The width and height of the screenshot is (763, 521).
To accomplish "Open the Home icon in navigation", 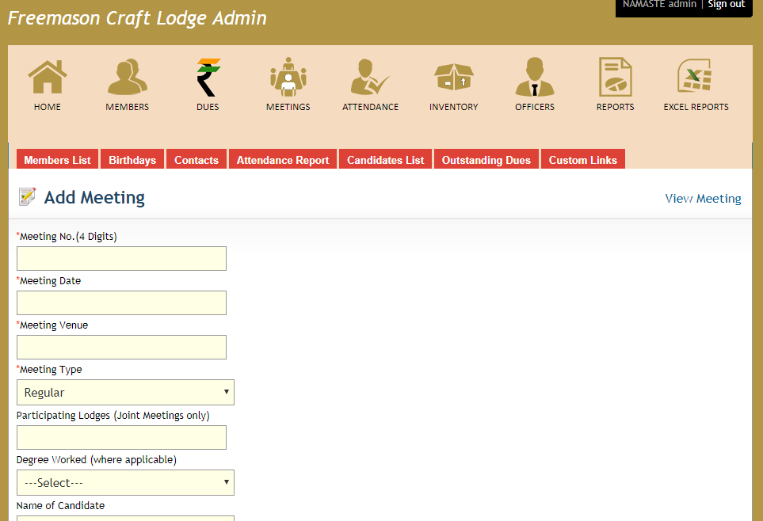I will tap(48, 78).
